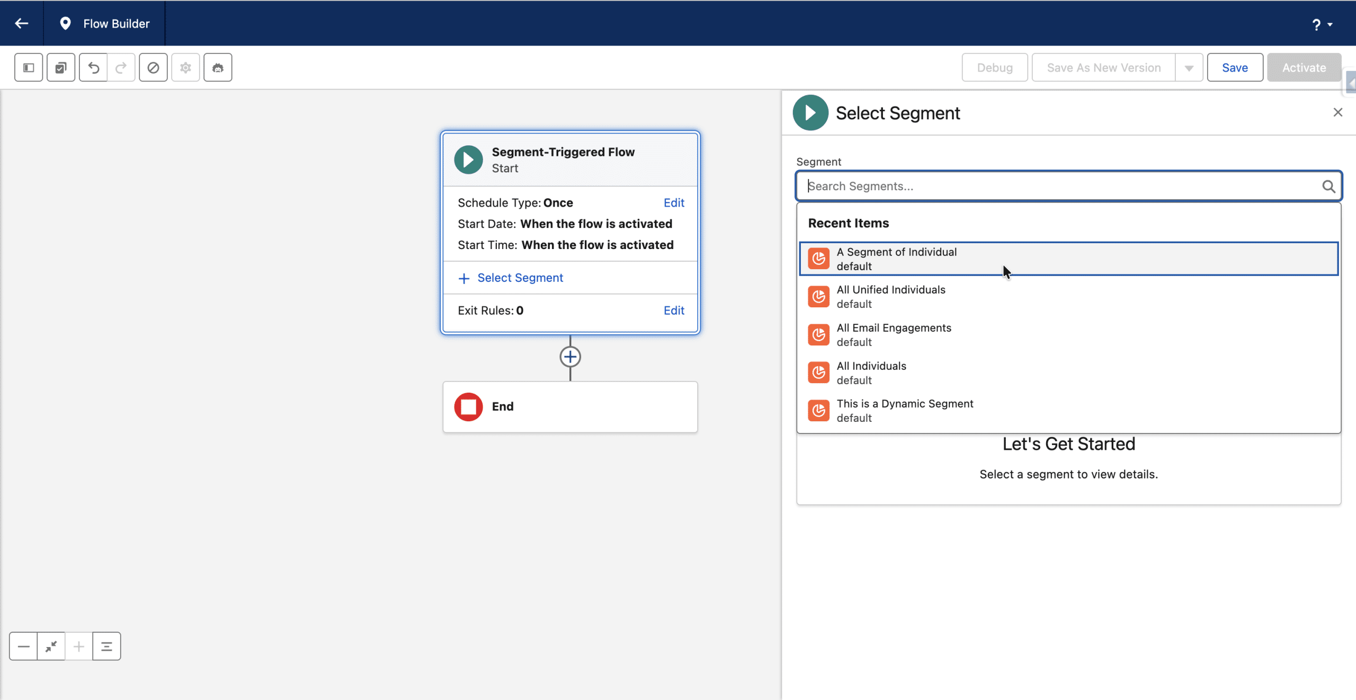Toggle the toolbox panel icon
This screenshot has height=700, width=1356.
click(x=29, y=67)
